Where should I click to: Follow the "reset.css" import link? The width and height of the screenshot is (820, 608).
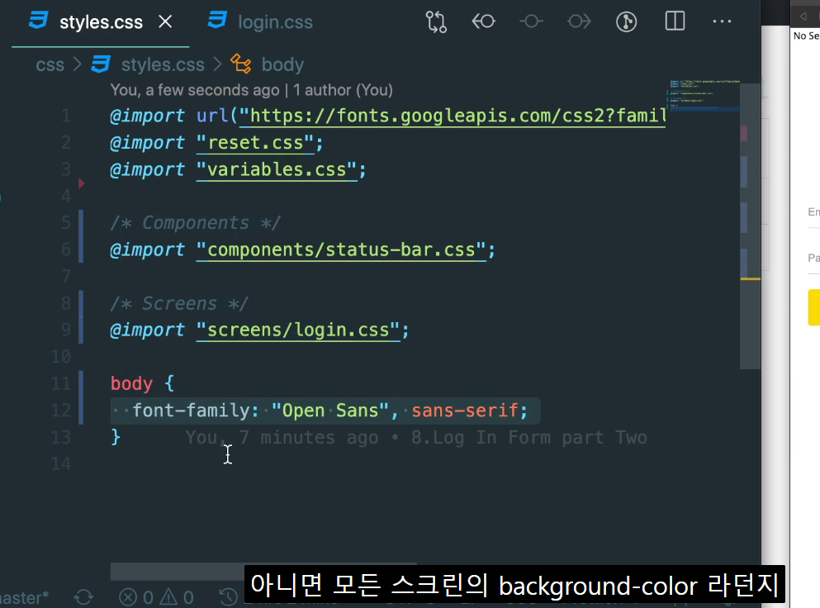pyautogui.click(x=255, y=143)
